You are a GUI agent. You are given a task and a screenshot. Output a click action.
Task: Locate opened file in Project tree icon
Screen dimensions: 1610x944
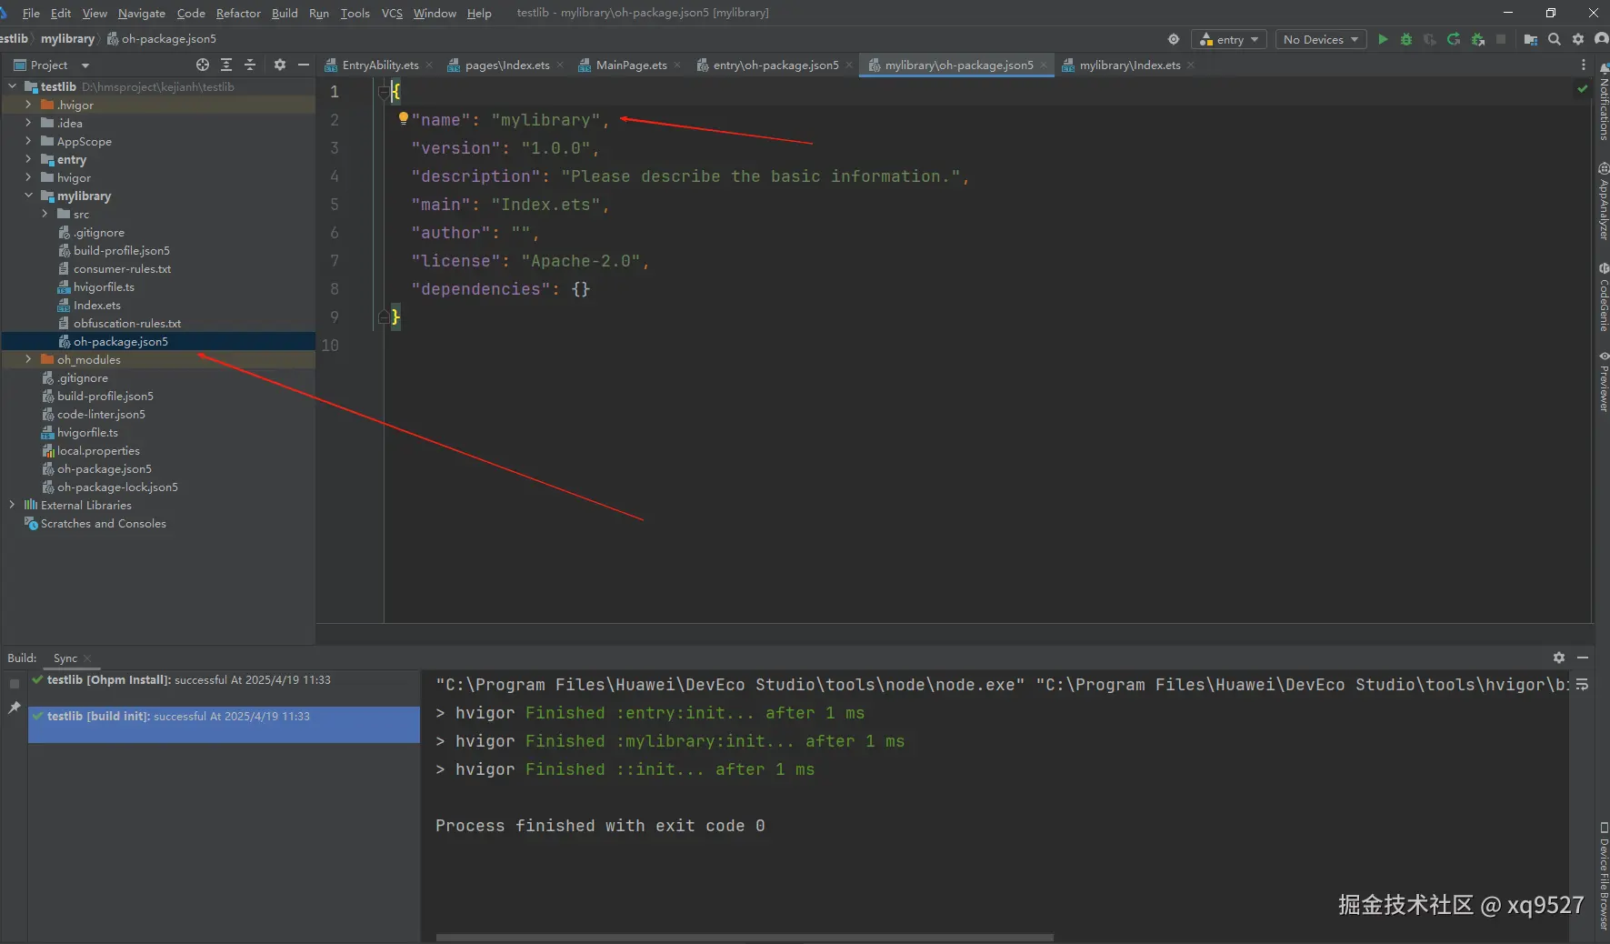203,65
